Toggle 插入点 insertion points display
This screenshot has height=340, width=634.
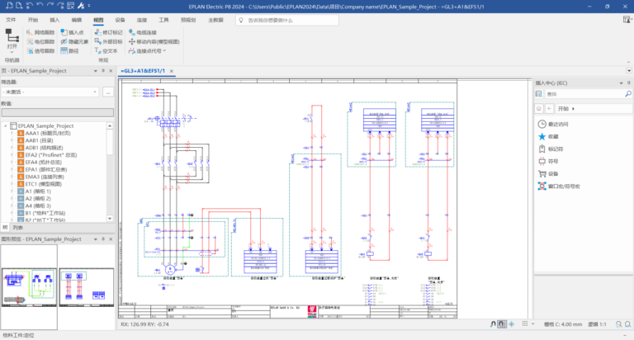72,32
